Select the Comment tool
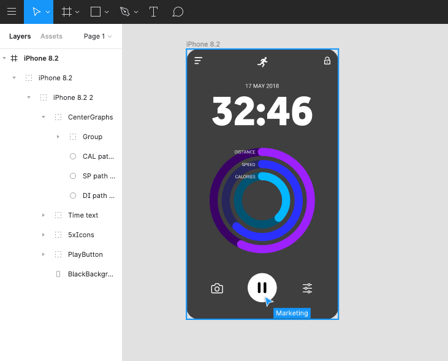448x361 pixels. point(178,12)
